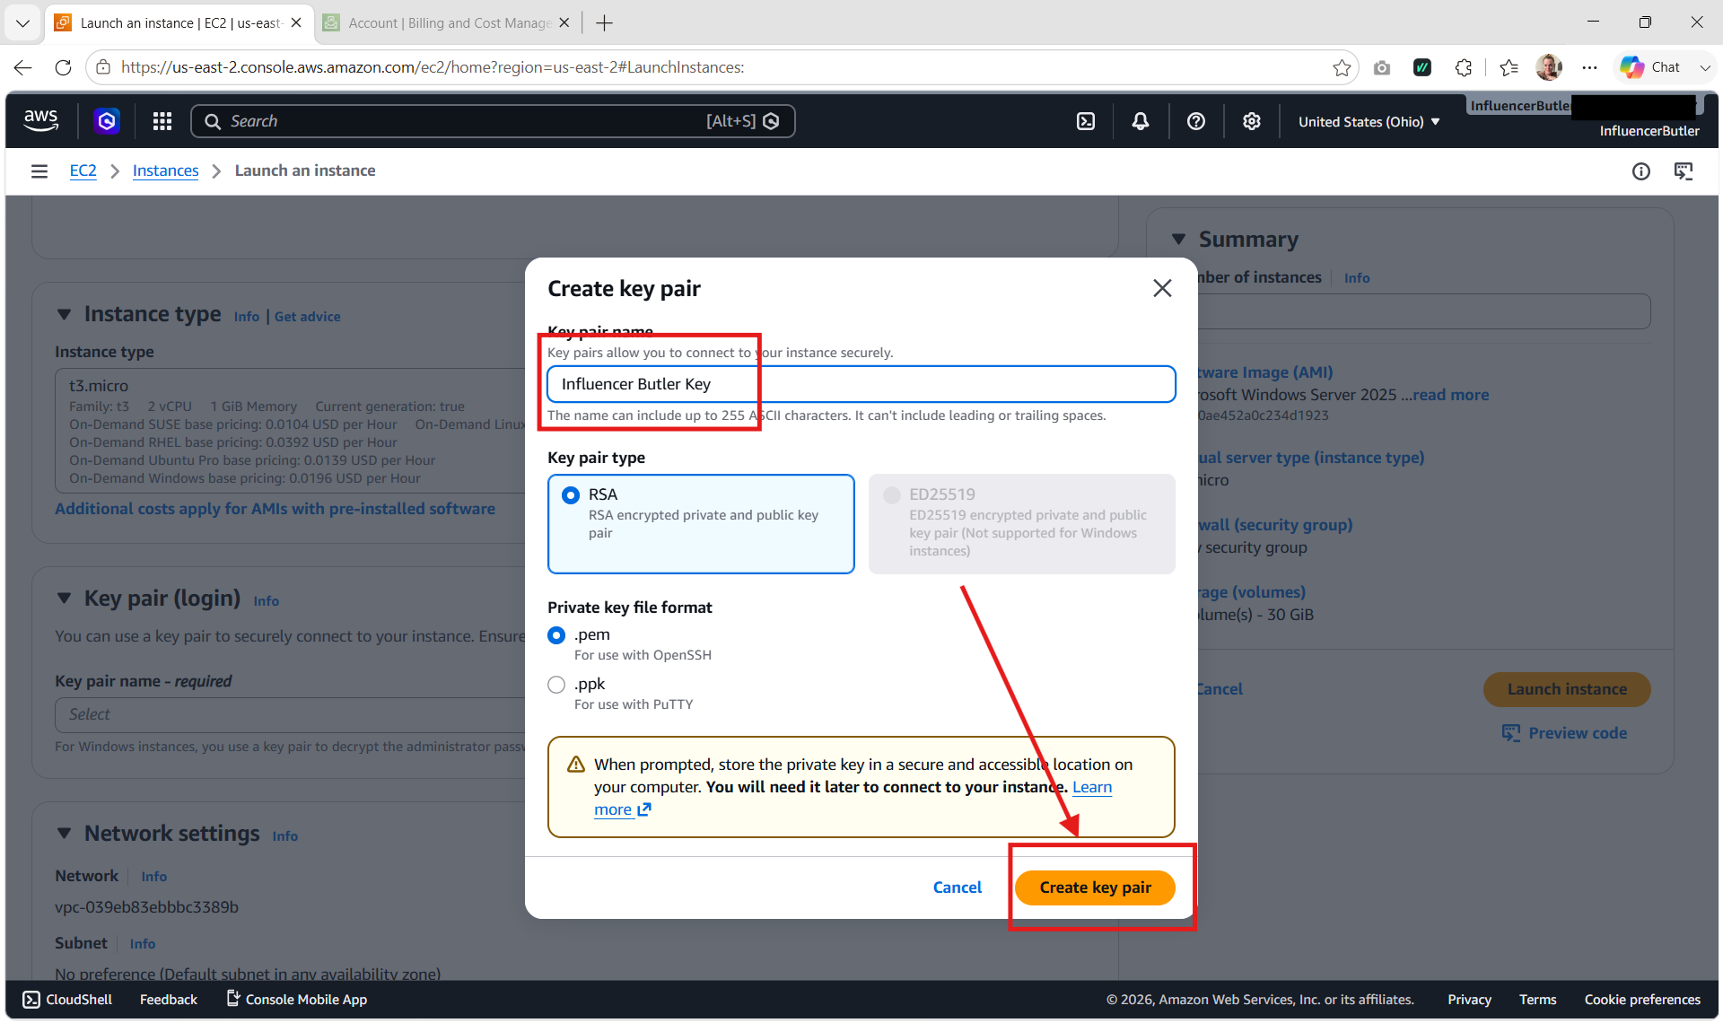Open CloudShell from the top navigation icon

tap(1086, 121)
